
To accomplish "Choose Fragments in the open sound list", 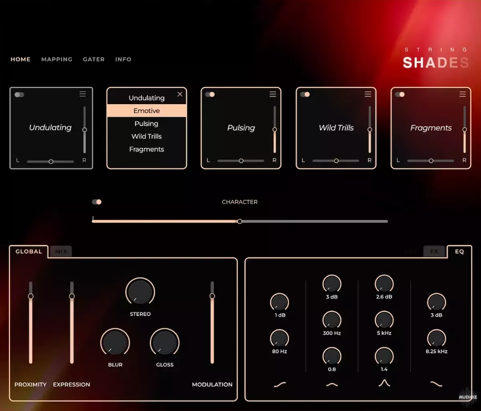I will click(147, 149).
